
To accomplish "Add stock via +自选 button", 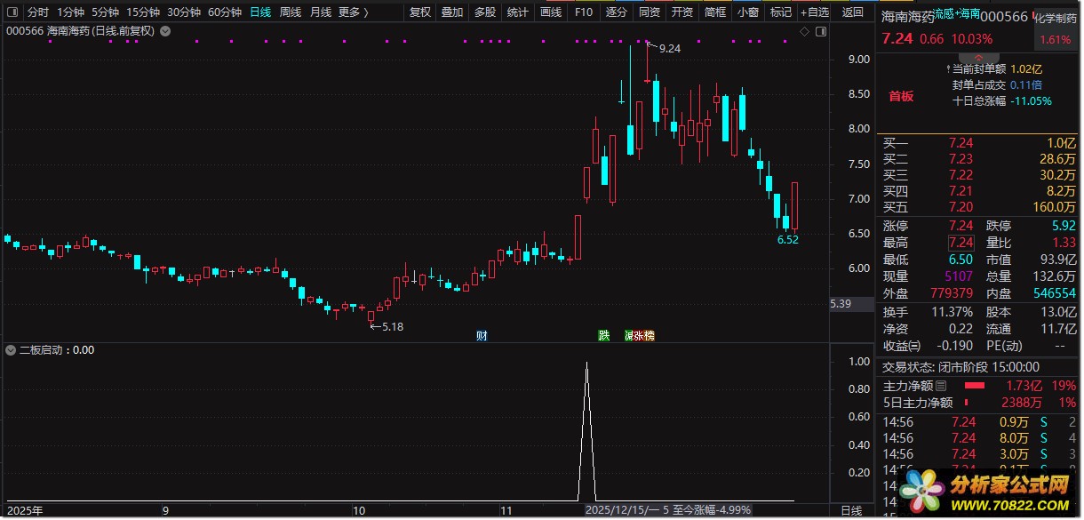I will click(x=815, y=12).
